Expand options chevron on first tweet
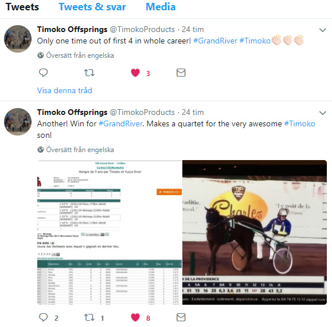This screenshot has width=332, height=327. point(322,30)
